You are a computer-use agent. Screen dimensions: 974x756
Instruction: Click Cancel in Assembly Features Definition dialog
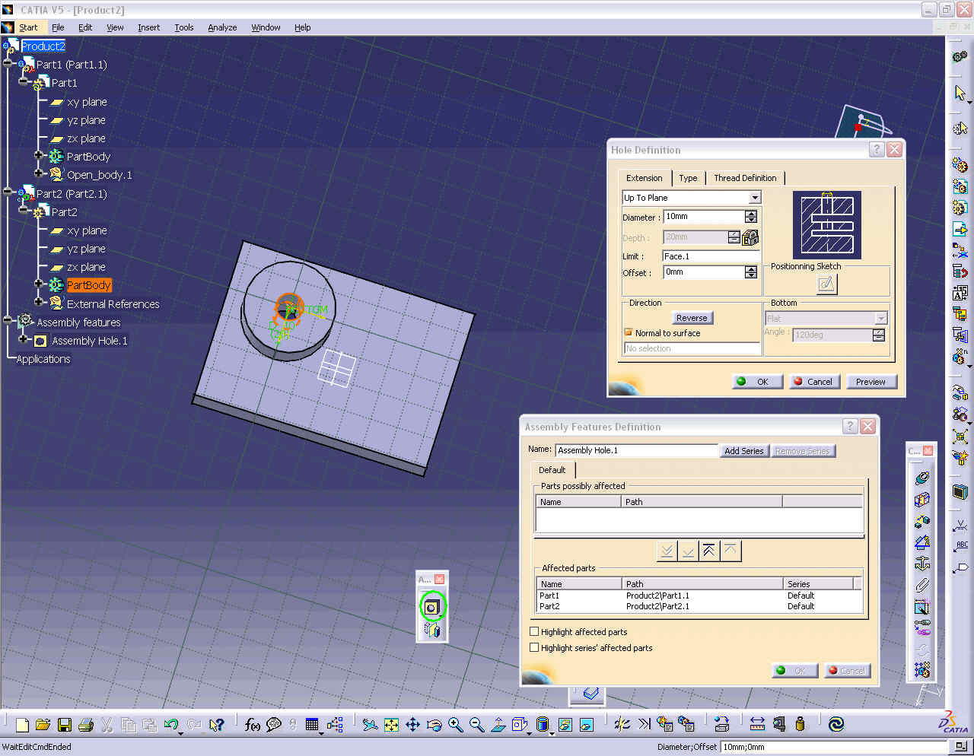click(847, 671)
